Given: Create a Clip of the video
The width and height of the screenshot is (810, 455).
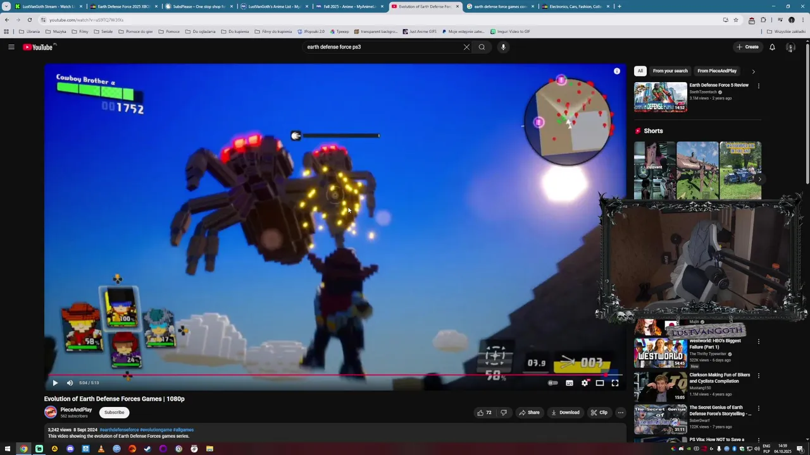Looking at the screenshot, I should point(599,413).
